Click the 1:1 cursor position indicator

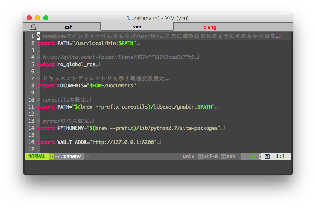click(x=280, y=156)
